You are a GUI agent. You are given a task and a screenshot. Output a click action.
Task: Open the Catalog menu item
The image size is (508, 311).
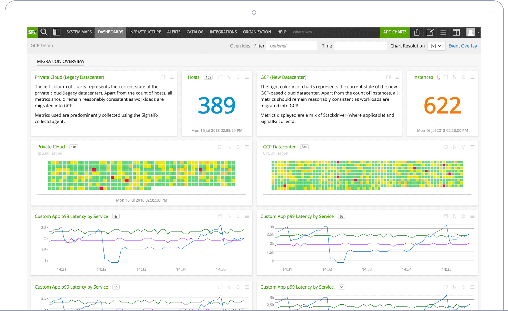coord(195,32)
